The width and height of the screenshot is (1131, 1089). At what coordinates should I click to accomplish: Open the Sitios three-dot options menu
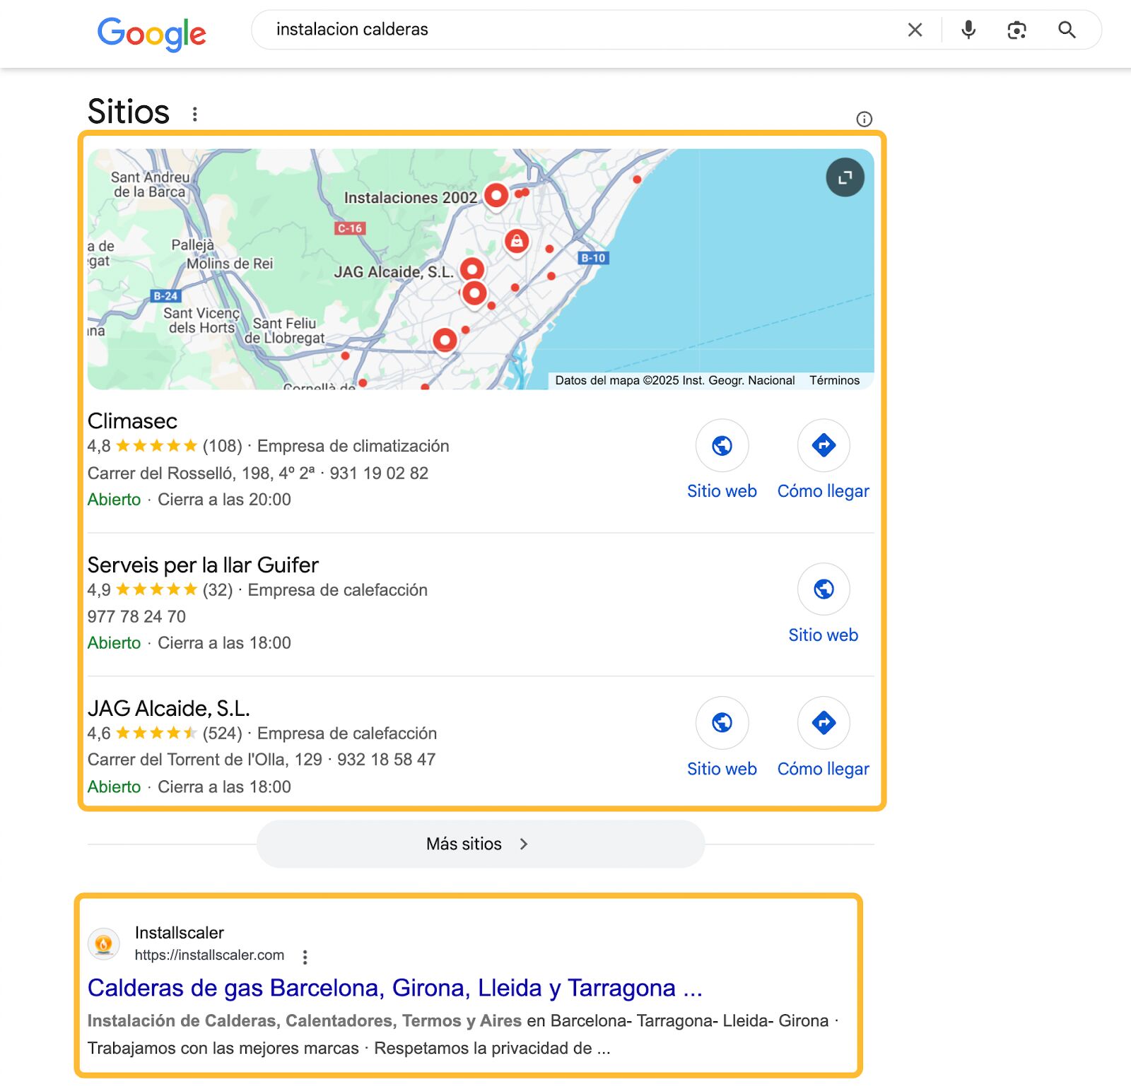[195, 114]
